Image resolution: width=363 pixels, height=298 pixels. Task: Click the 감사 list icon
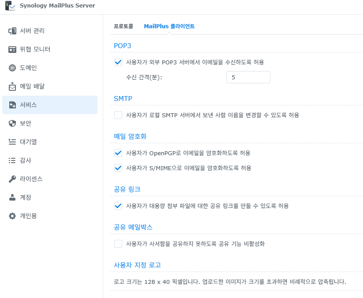[12, 160]
